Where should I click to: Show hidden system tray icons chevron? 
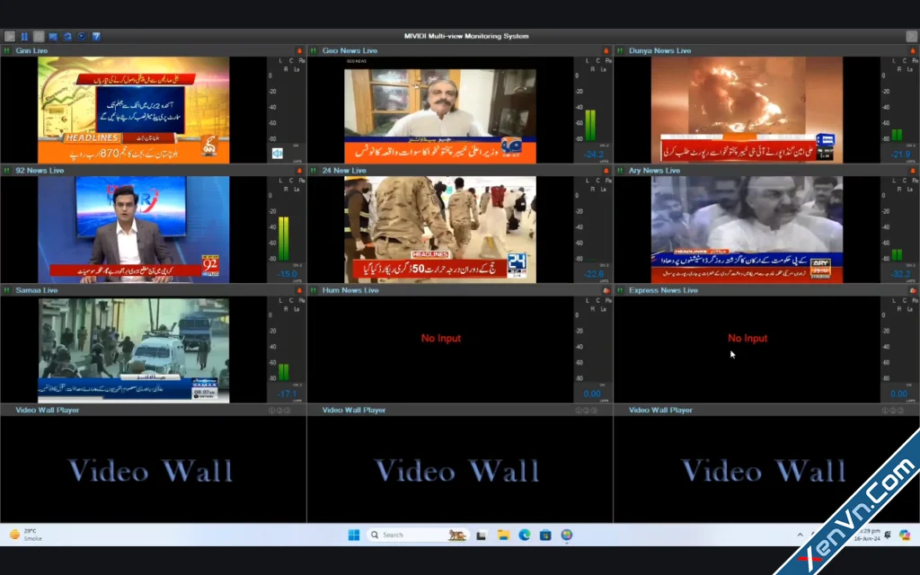pos(800,535)
